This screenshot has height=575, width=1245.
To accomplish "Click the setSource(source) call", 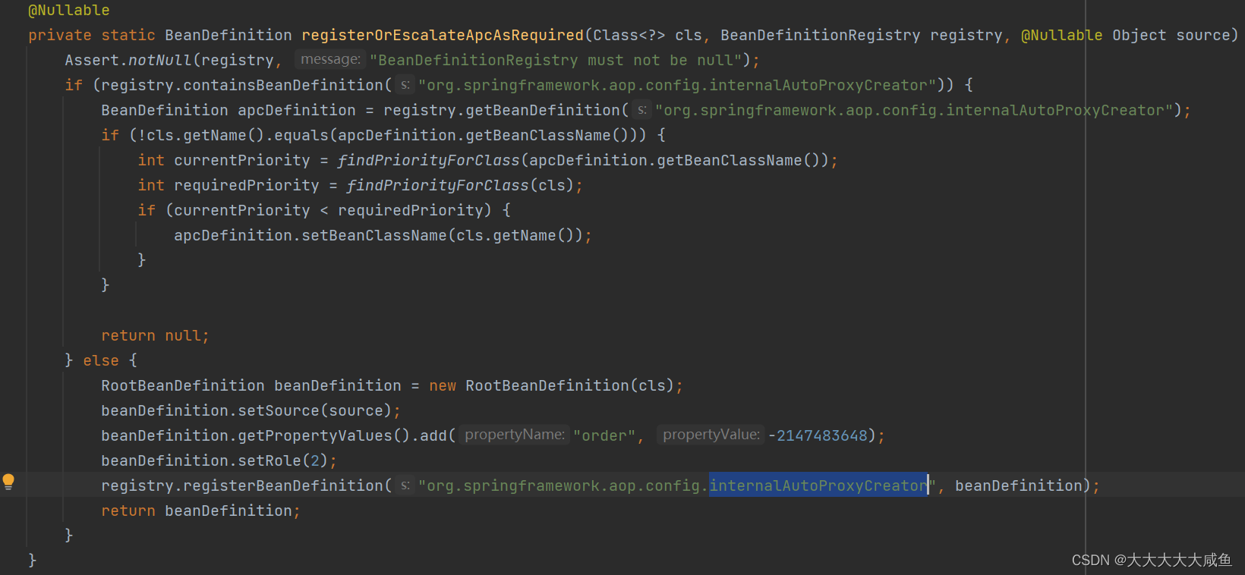I will tap(315, 411).
